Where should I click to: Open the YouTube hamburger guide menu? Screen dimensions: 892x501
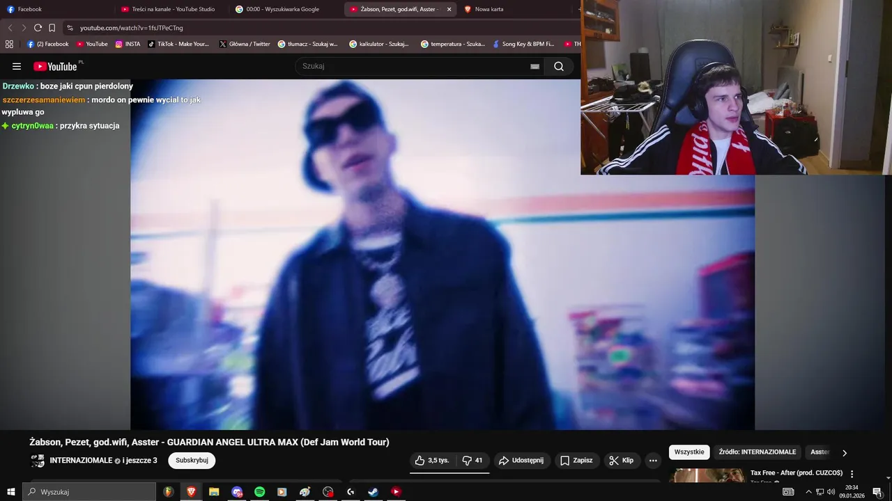click(17, 67)
